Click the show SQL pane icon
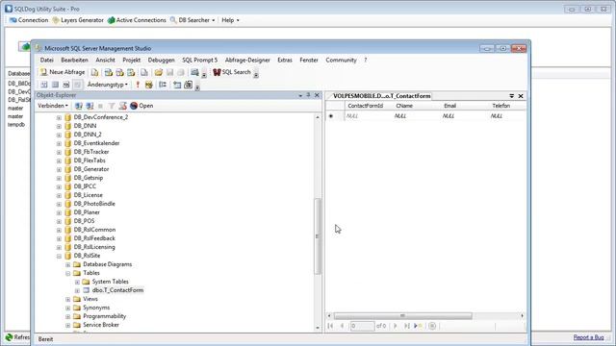This screenshot has height=346, width=616. (x=66, y=85)
